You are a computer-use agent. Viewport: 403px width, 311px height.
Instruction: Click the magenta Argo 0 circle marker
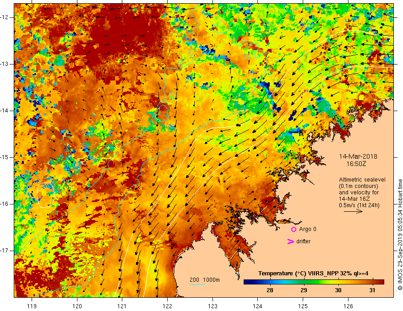click(294, 229)
